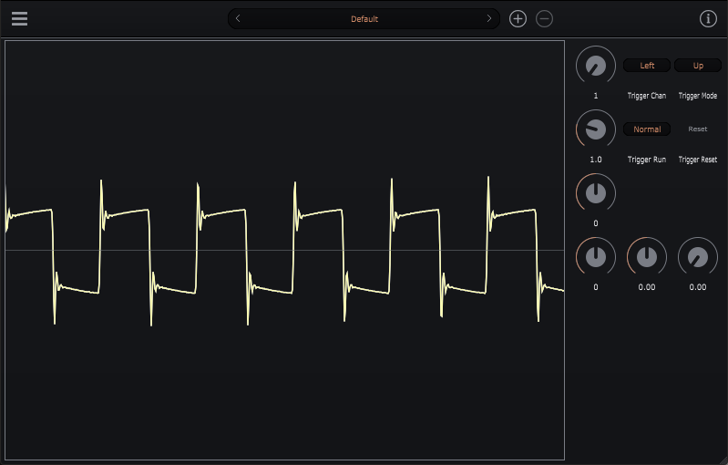
Task: Click the Trigger Chan label
Action: (647, 96)
